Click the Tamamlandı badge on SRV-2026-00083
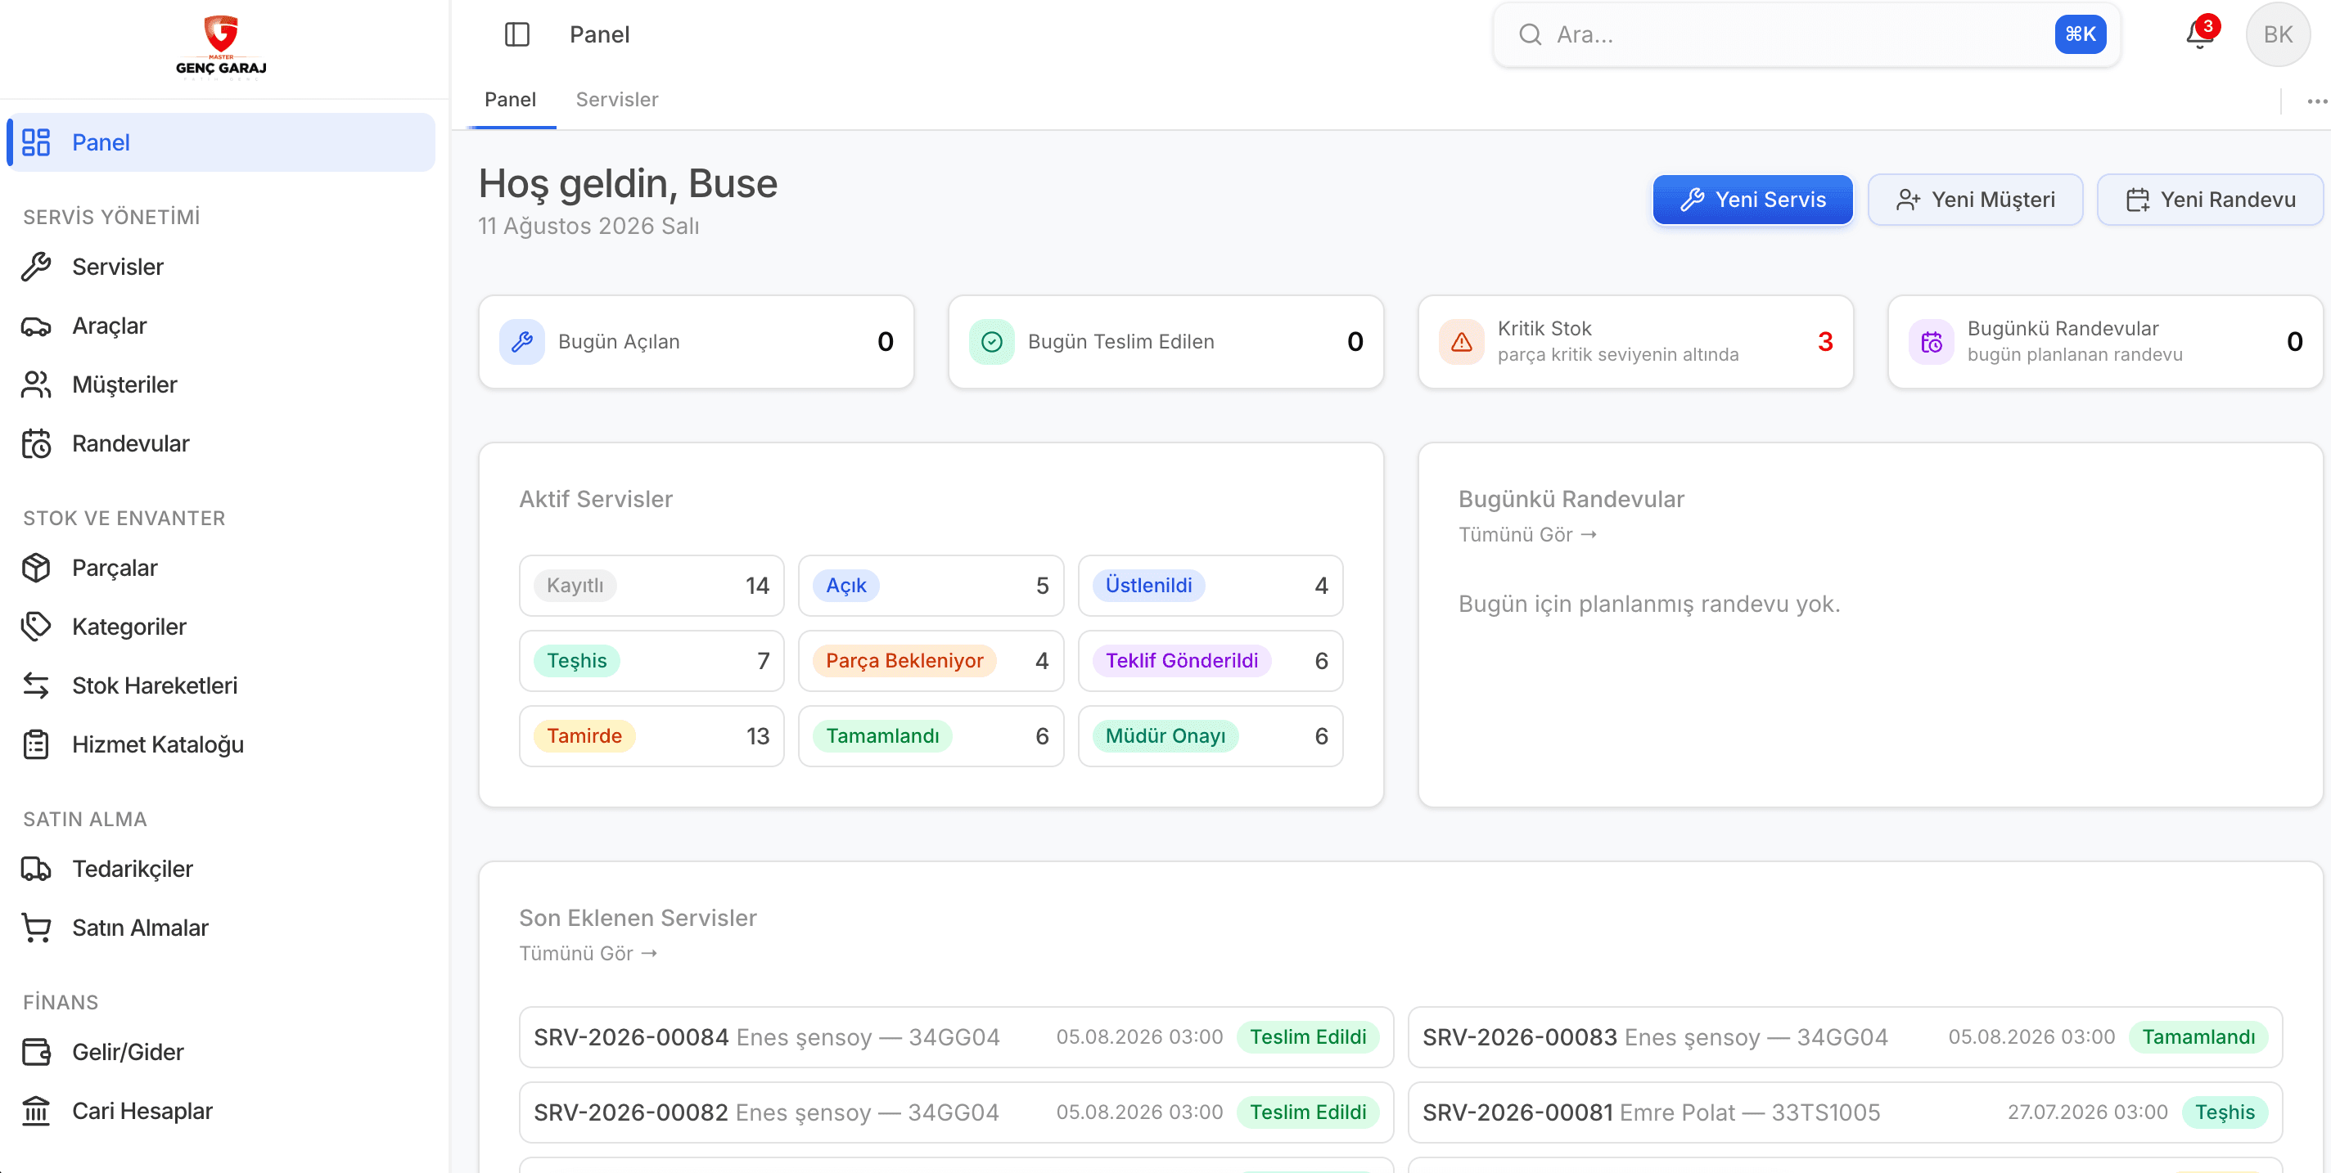 2198,1037
